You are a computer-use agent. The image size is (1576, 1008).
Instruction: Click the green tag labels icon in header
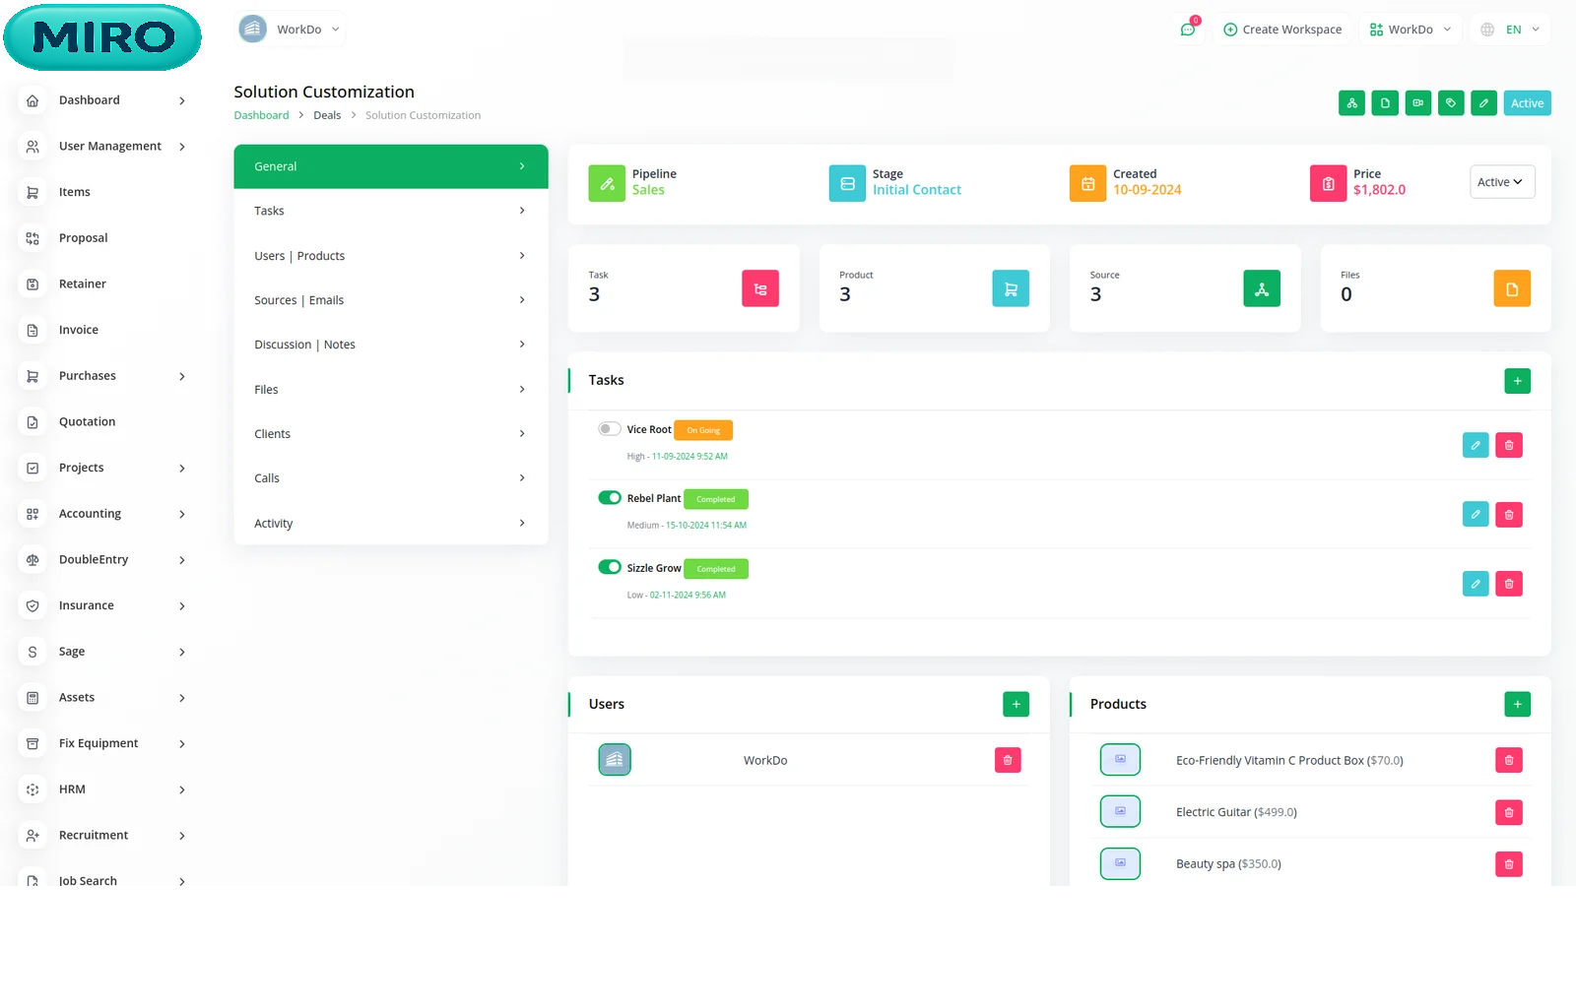pyautogui.click(x=1451, y=103)
